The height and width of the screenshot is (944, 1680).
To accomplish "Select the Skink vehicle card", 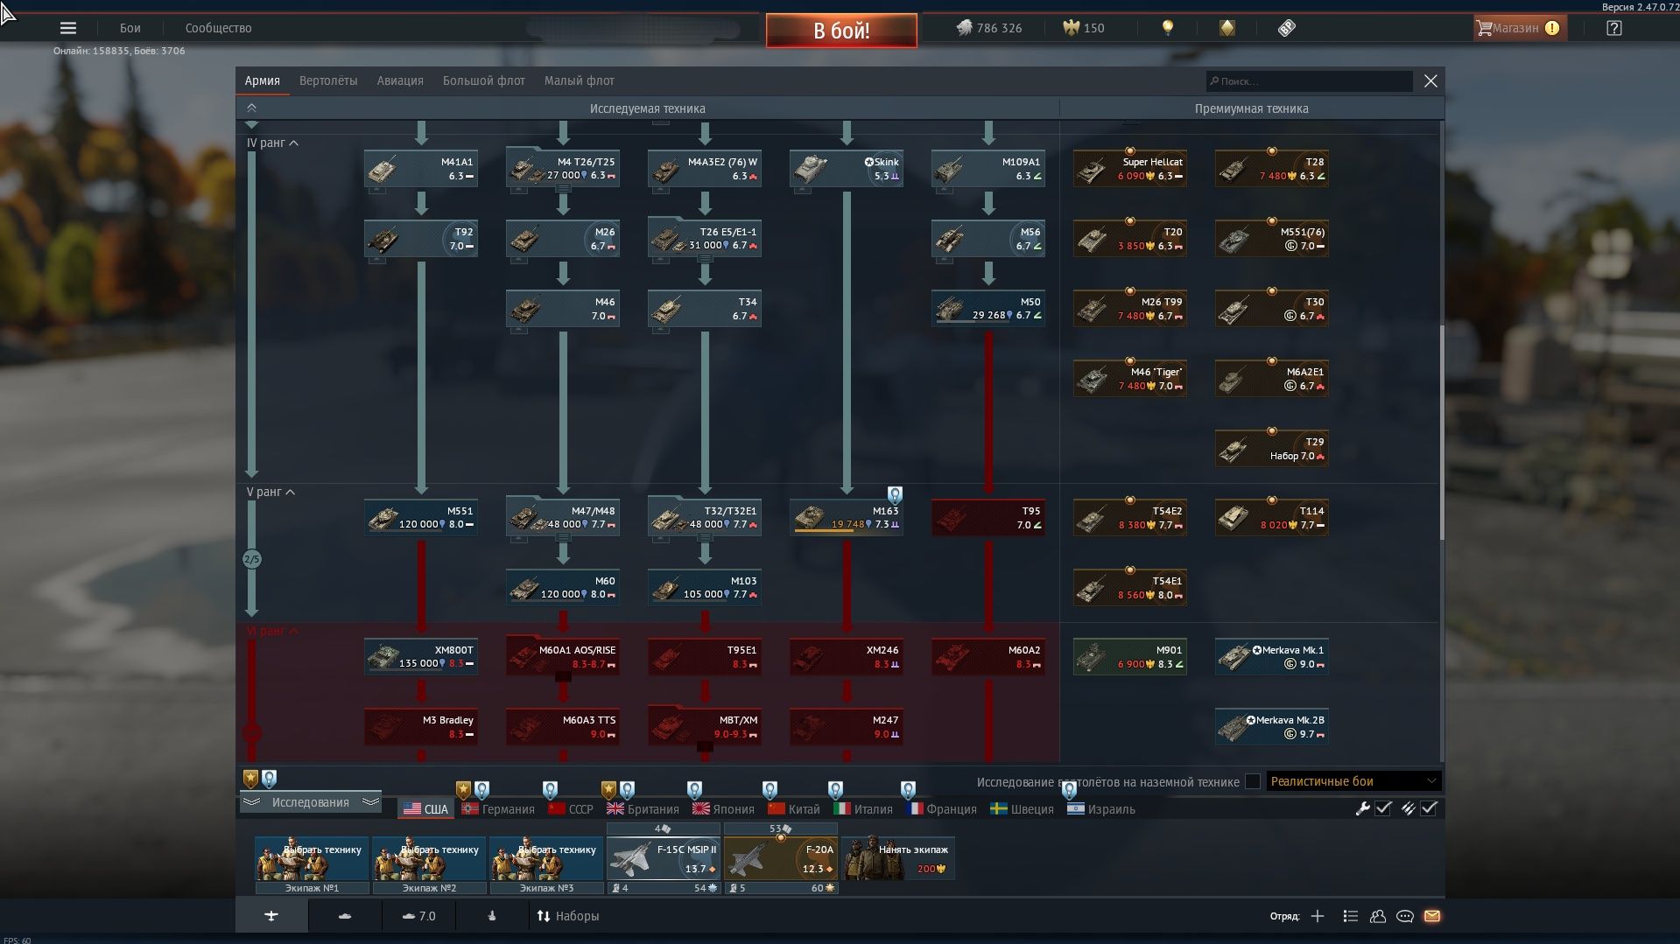I will (847, 169).
